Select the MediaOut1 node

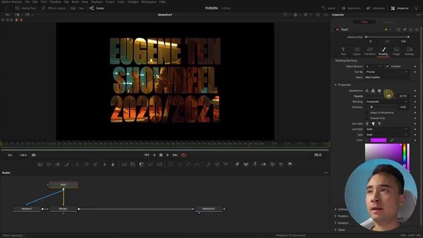209,209
